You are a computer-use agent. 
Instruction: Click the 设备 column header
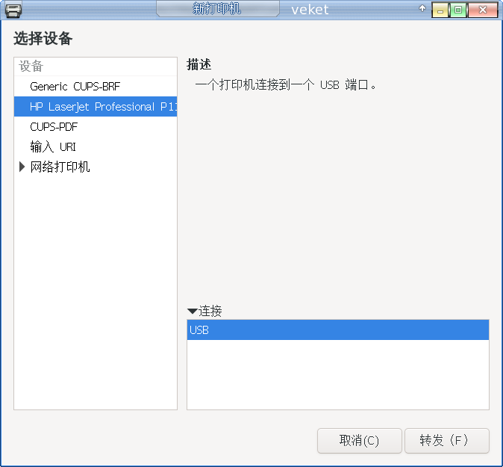click(x=96, y=67)
